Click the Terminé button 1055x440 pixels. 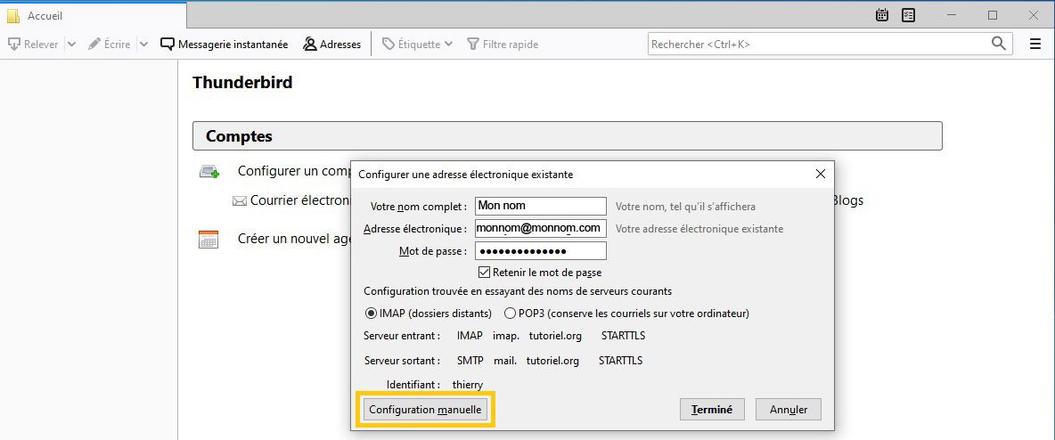712,409
